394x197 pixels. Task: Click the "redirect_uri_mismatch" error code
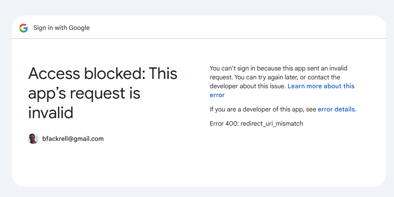point(272,123)
